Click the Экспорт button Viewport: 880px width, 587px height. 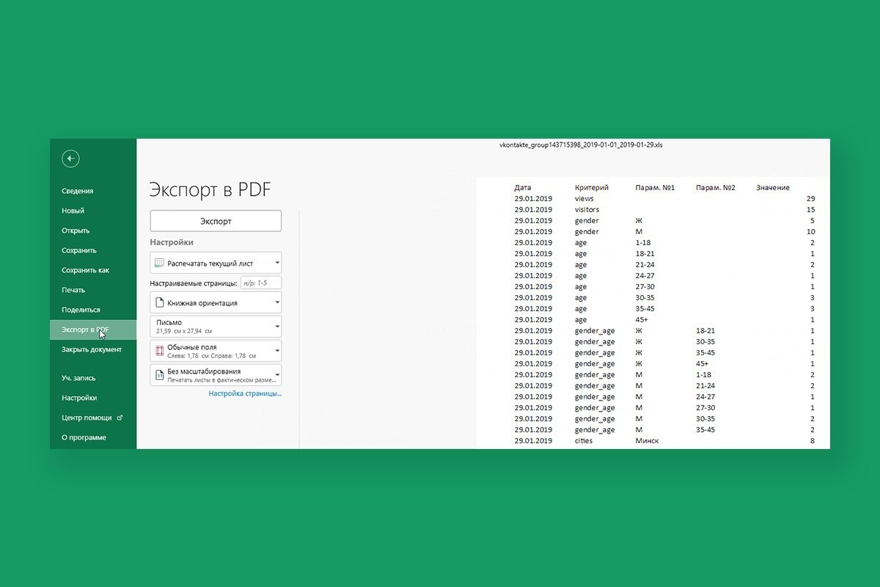[x=216, y=221]
